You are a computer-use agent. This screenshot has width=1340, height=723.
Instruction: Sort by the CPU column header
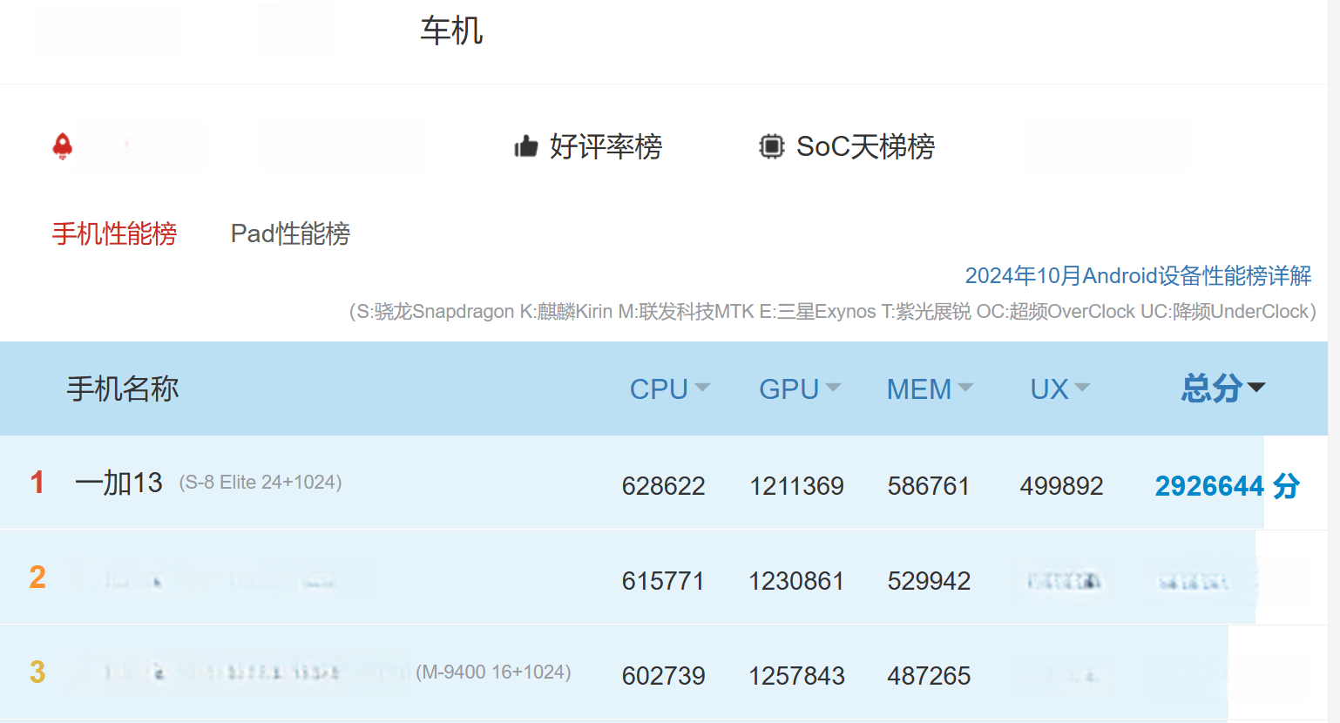tap(659, 389)
